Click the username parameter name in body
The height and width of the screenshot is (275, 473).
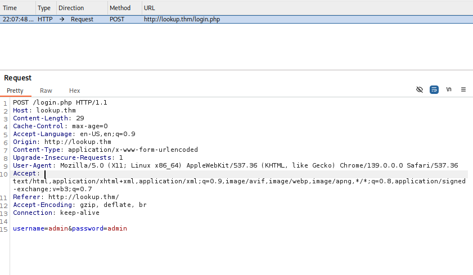coord(29,228)
